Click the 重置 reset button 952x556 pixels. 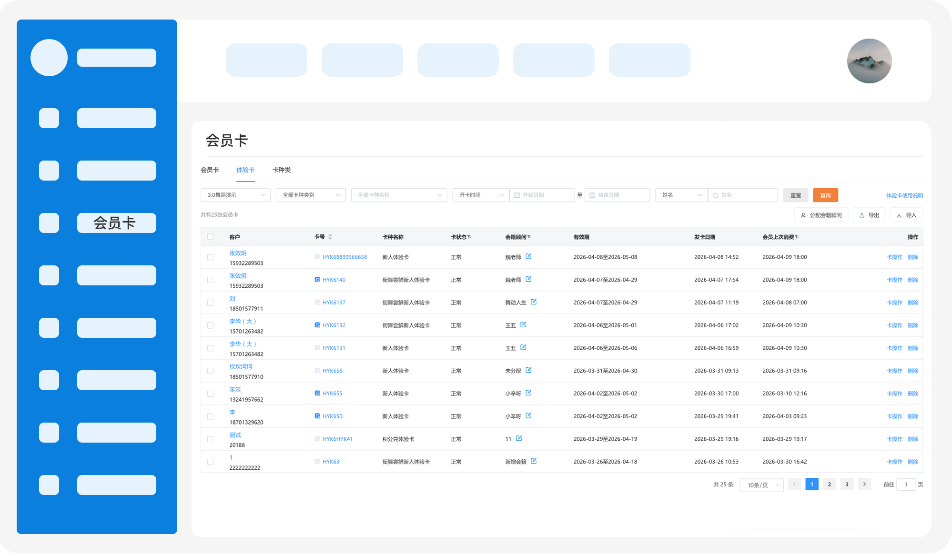796,195
